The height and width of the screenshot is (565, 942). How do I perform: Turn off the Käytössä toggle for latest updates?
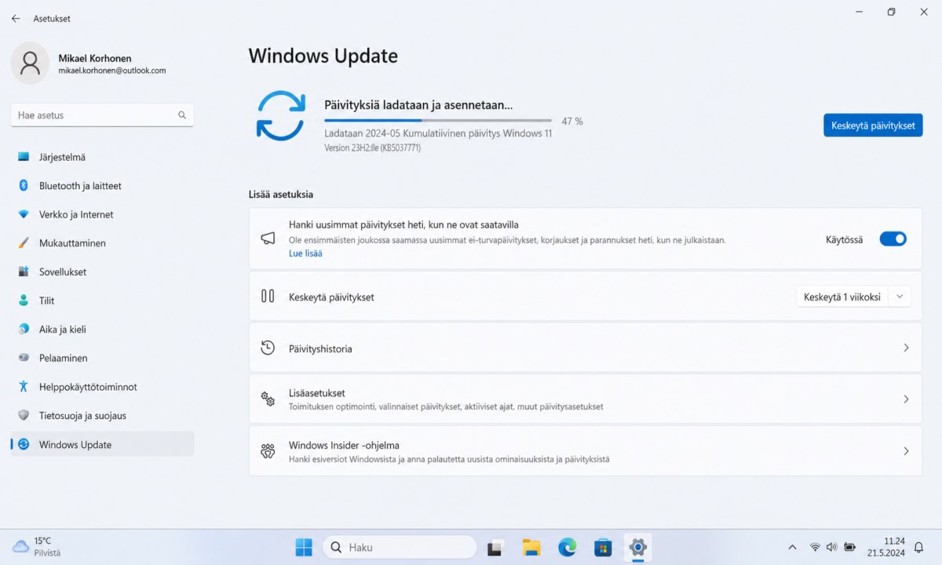click(x=893, y=239)
